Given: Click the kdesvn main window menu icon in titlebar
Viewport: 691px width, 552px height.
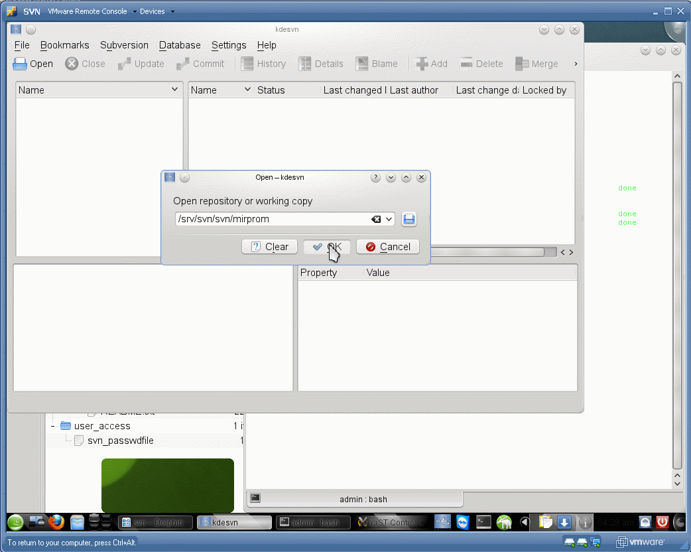Looking at the screenshot, I should click(16, 30).
